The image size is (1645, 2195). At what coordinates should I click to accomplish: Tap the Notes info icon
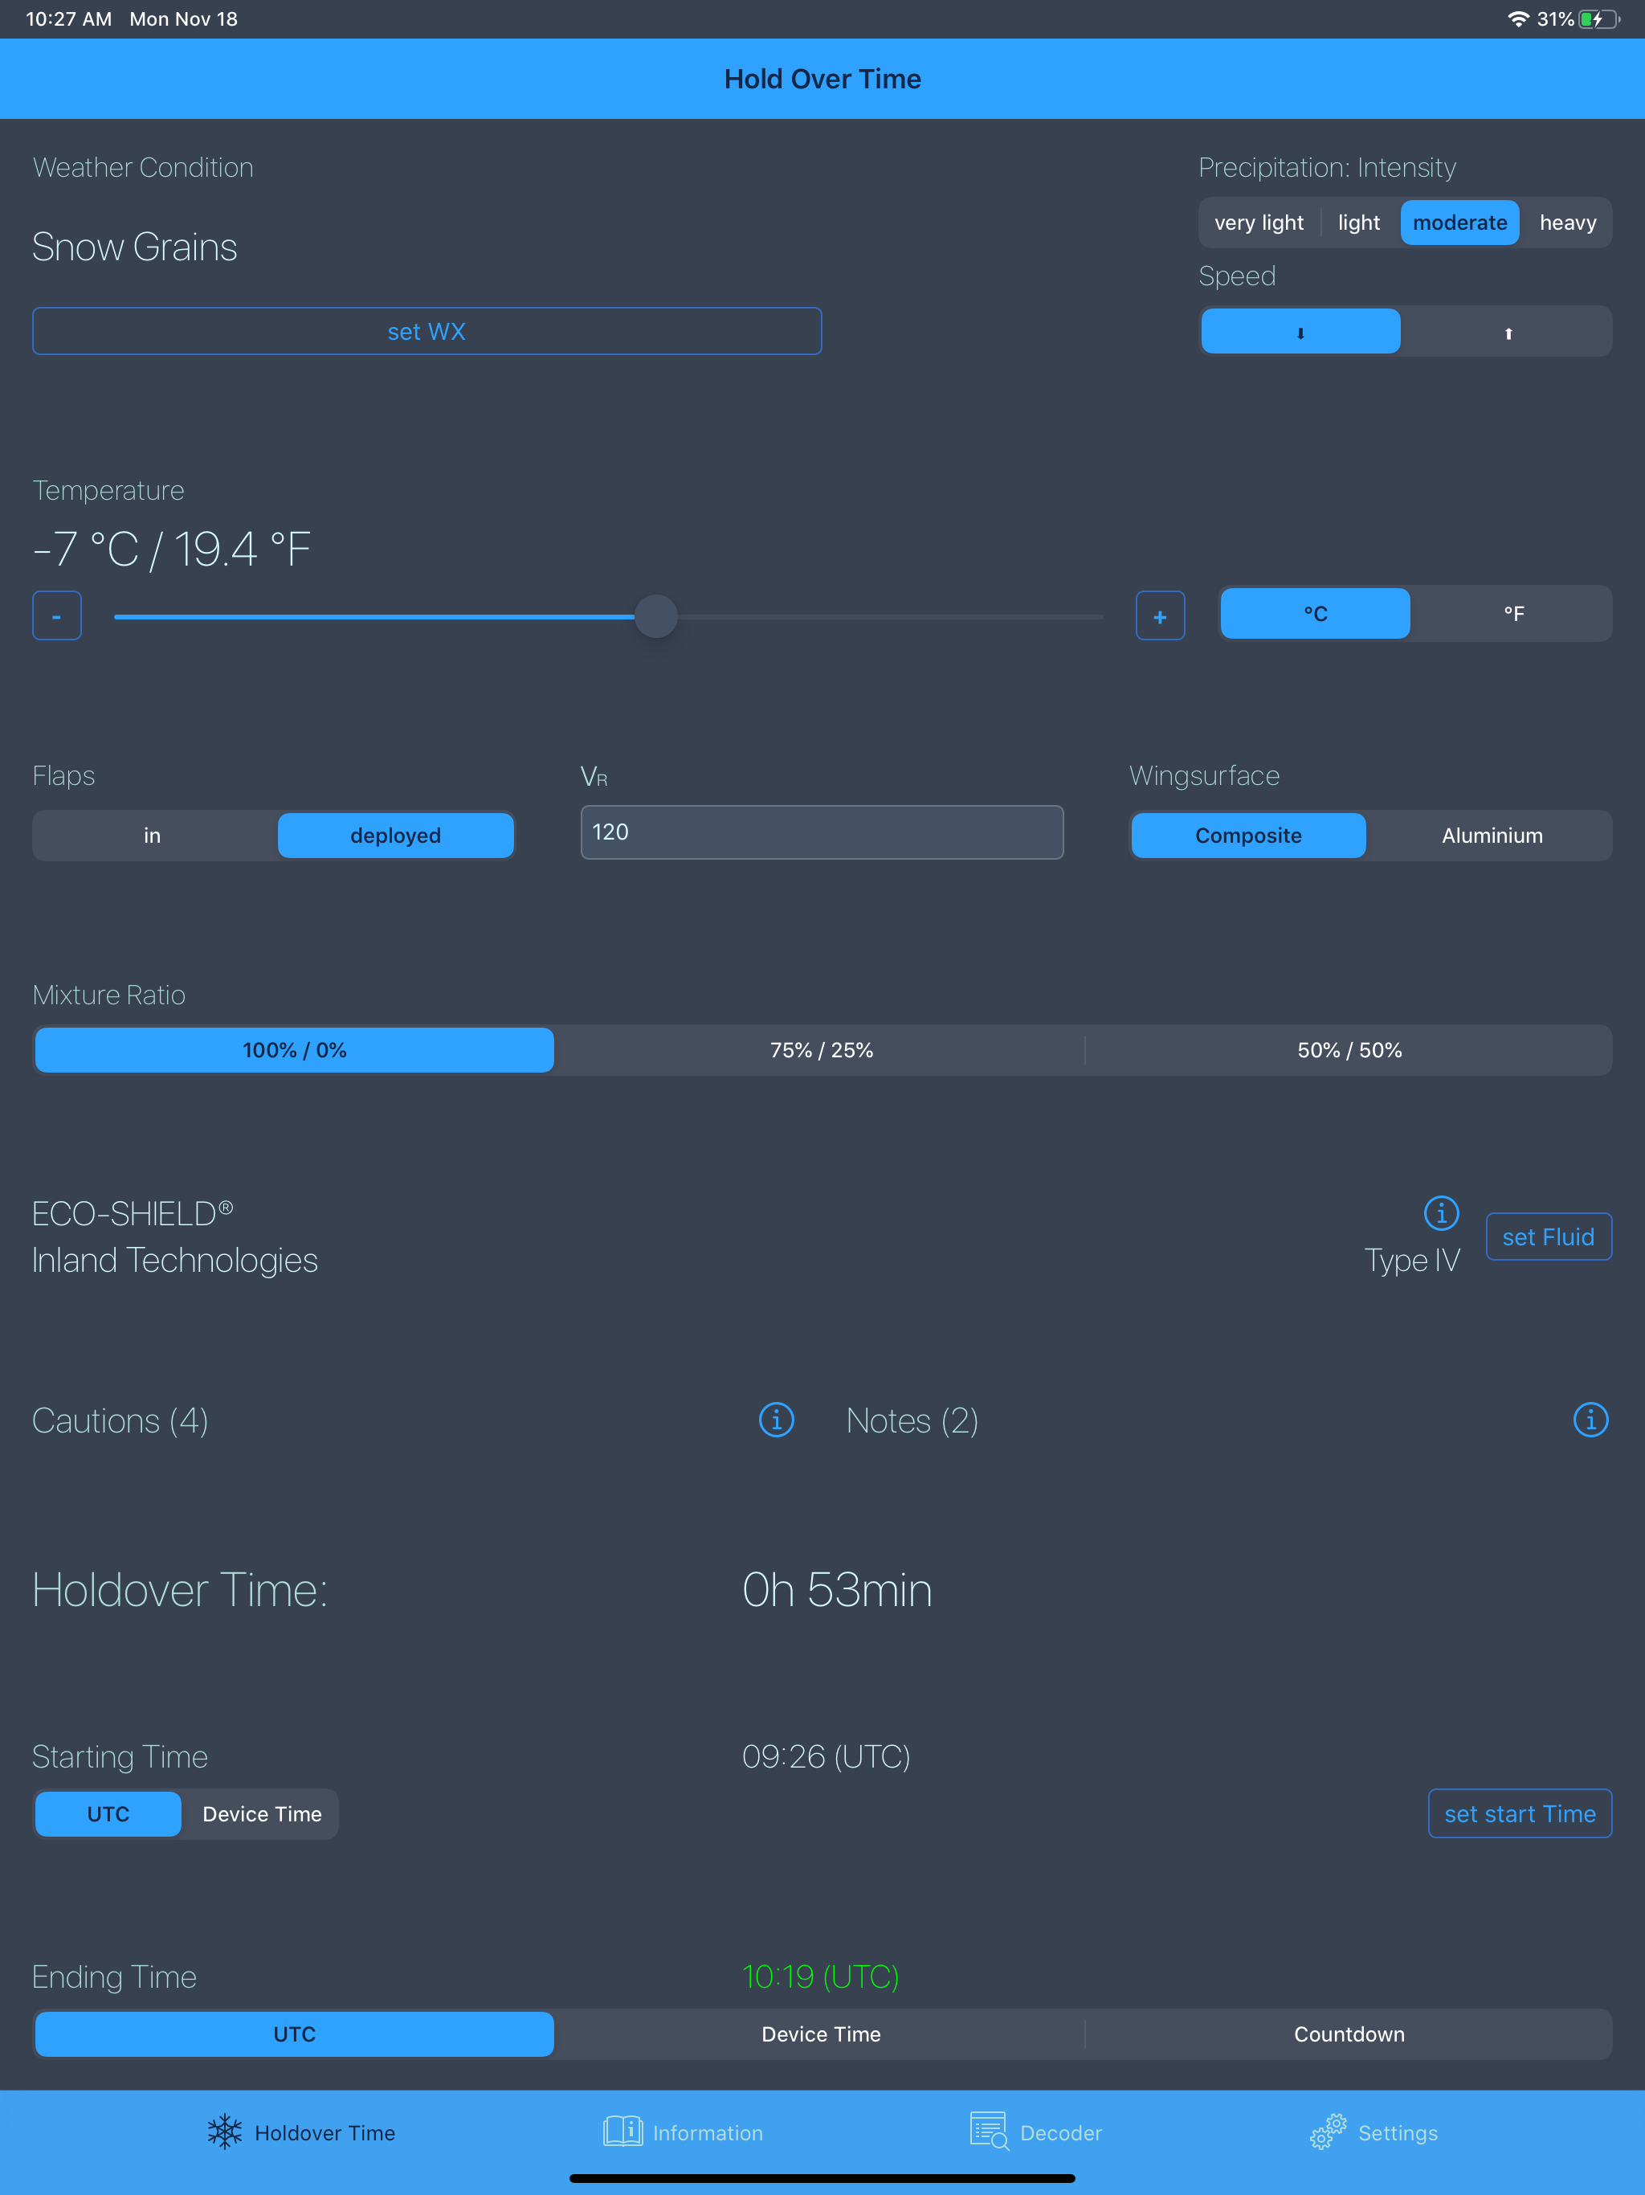point(1590,1419)
